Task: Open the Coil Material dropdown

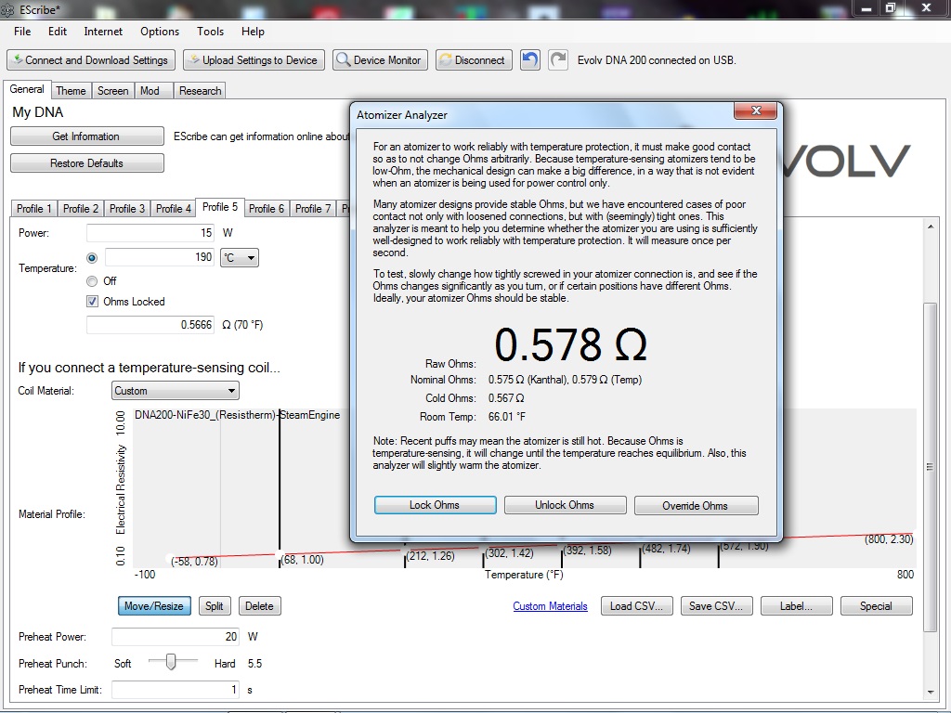Action: pyautogui.click(x=176, y=391)
